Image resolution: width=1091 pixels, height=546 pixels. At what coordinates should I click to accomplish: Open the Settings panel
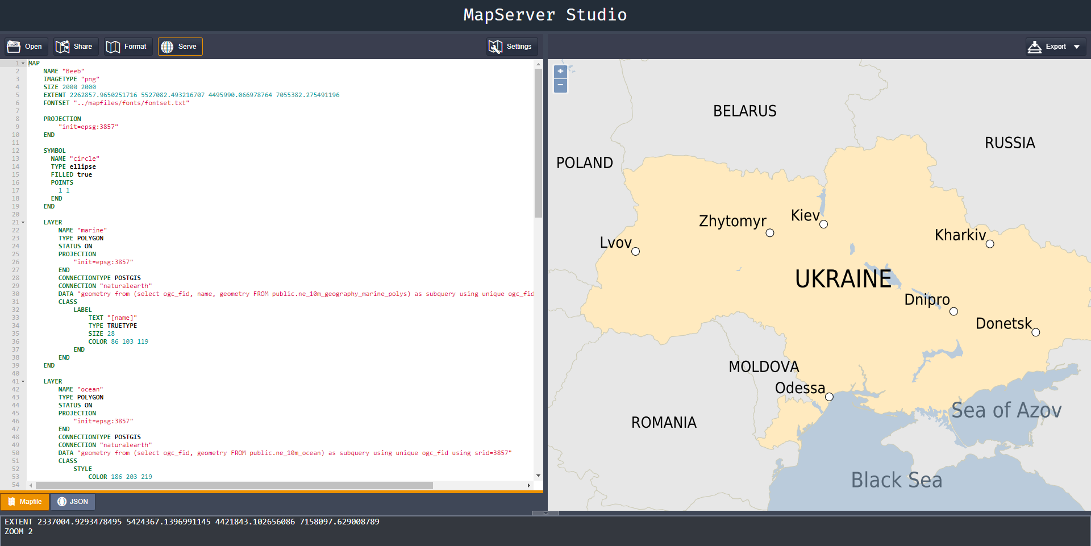pyautogui.click(x=511, y=47)
